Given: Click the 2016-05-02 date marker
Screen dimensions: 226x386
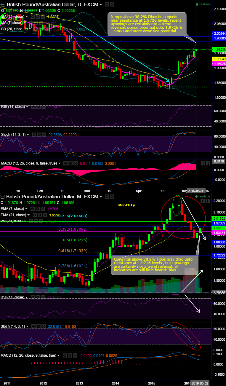Looking at the screenshot, I should pos(200,383).
